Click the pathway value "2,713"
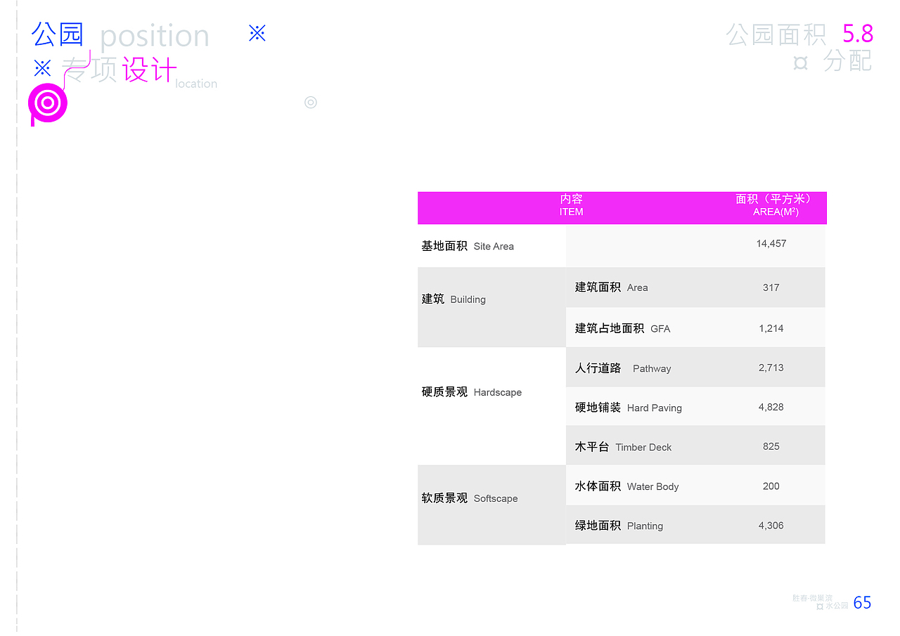The width and height of the screenshot is (900, 636). (x=771, y=368)
